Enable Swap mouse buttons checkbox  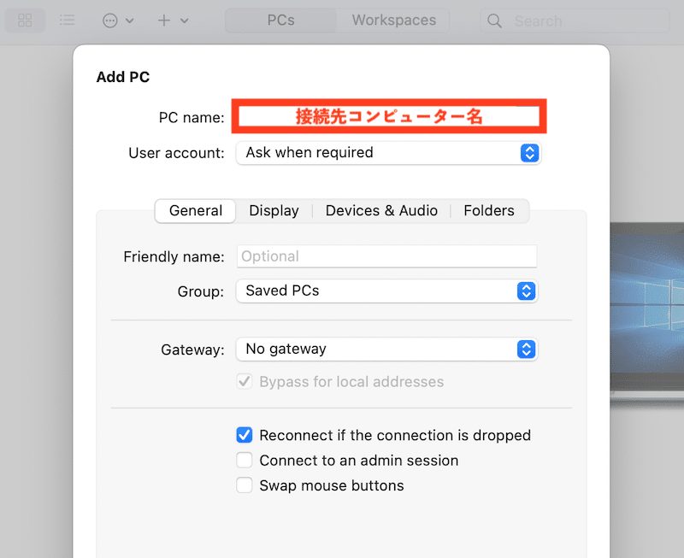245,485
